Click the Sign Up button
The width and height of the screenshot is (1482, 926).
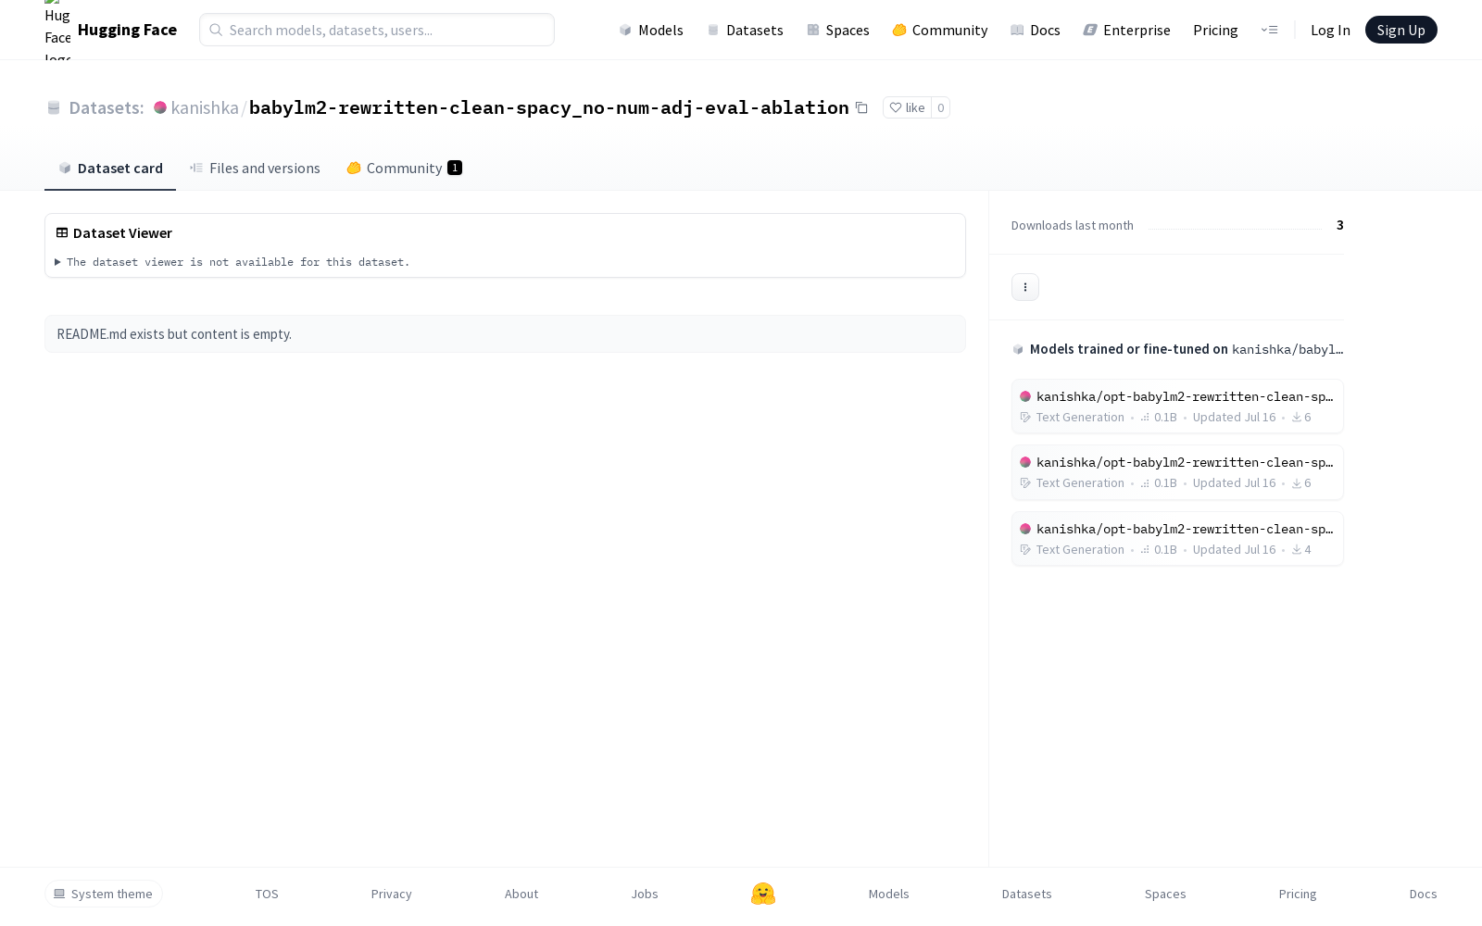(1401, 30)
